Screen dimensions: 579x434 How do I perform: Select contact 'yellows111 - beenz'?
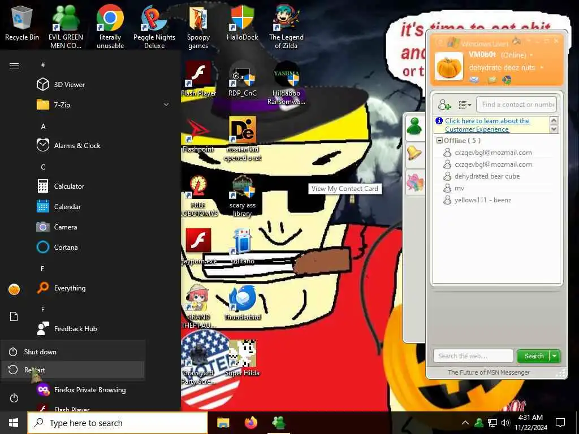pos(483,200)
